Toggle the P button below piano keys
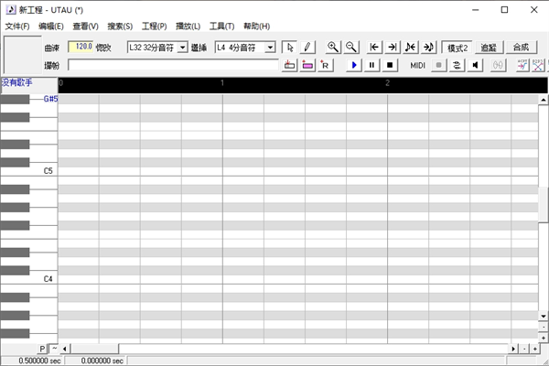Viewport: 549px width, 366px height. tap(42, 349)
